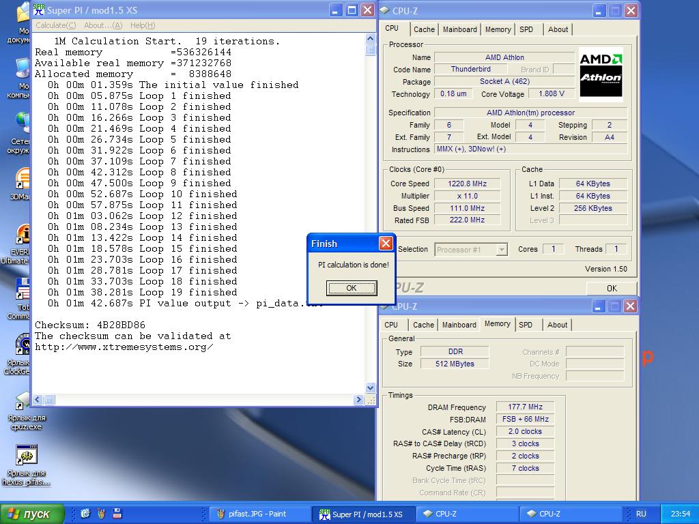Minimize the Super PI window
This screenshot has height=524, width=699.
coord(336,10)
